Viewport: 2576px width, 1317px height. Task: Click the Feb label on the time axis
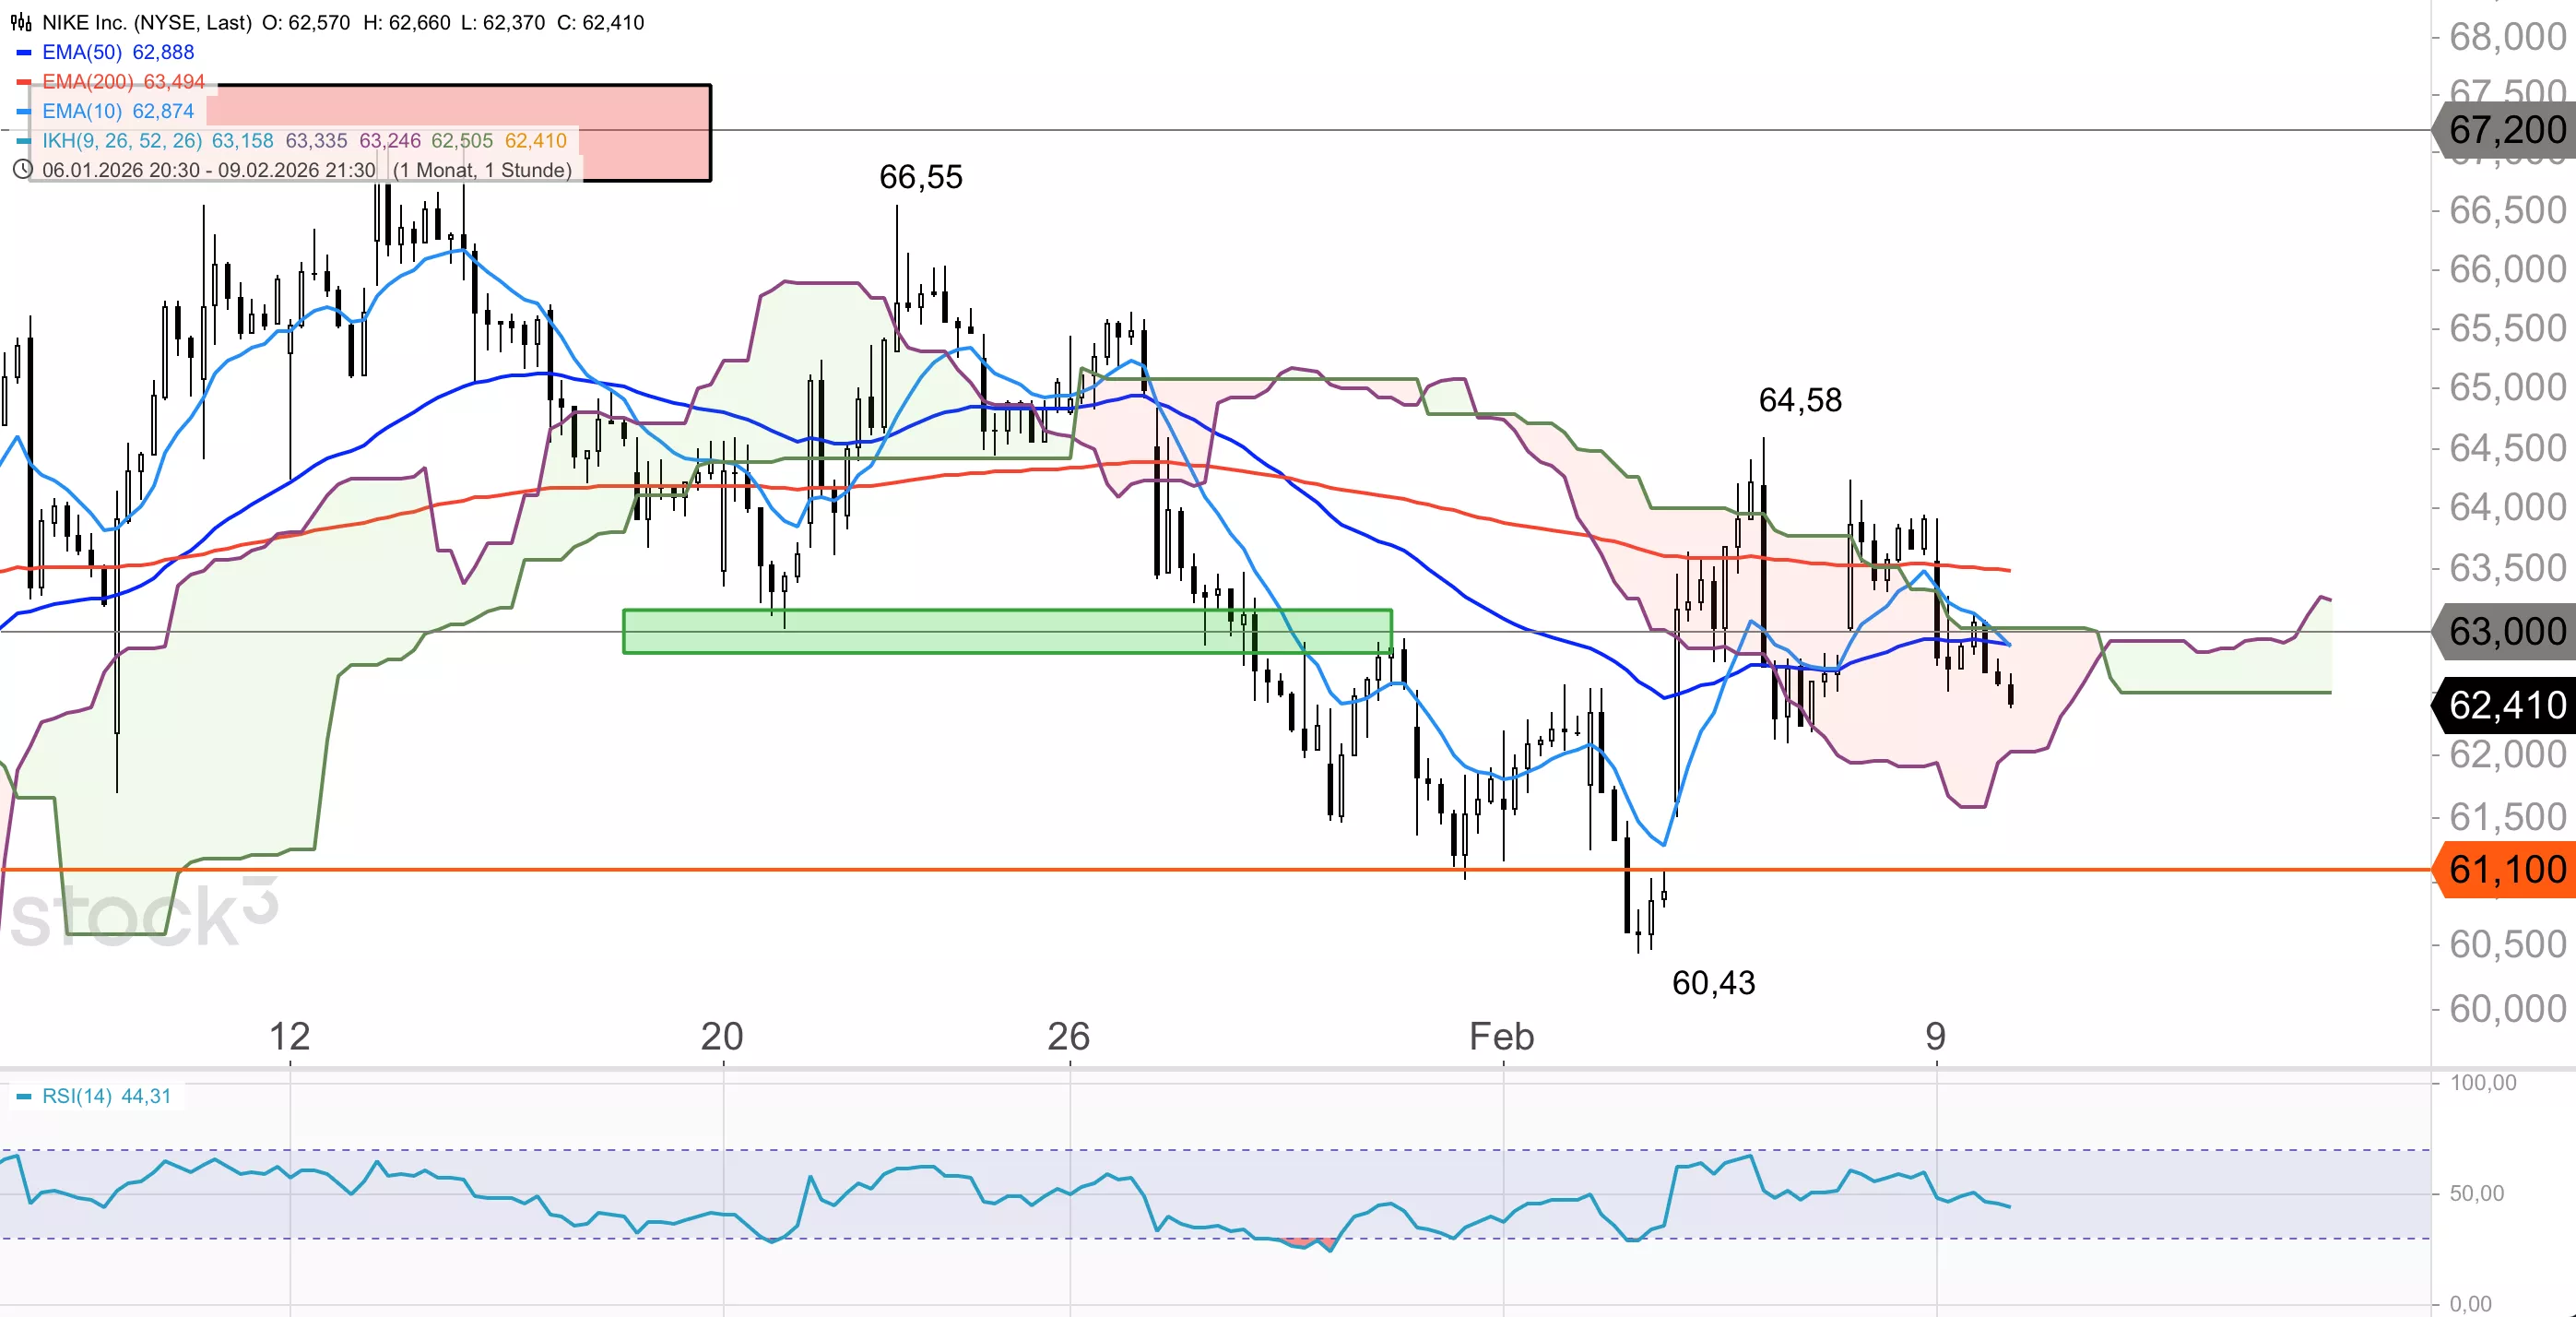tap(1501, 1036)
